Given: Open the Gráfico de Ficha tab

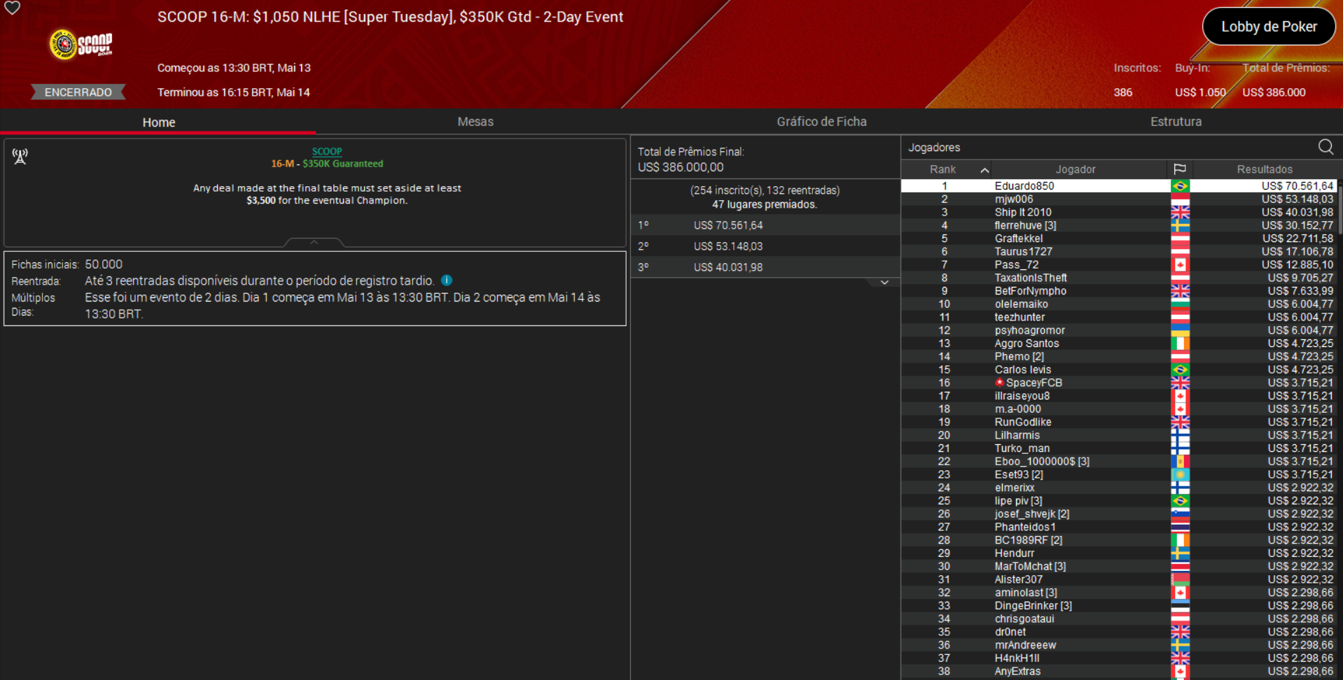Looking at the screenshot, I should pos(821,122).
